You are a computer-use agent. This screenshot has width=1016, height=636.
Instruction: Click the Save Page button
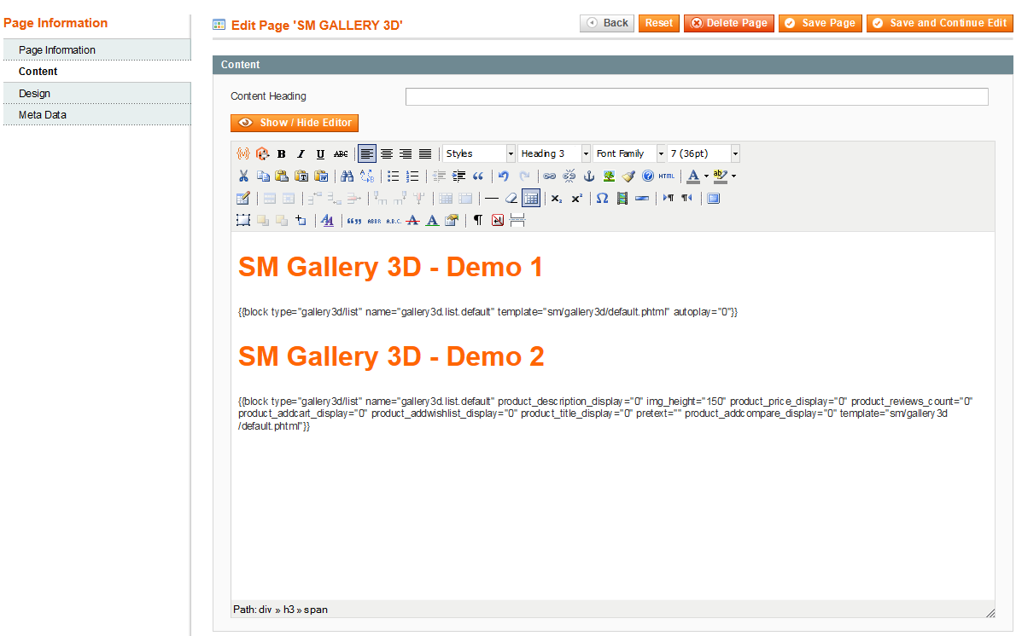point(820,23)
